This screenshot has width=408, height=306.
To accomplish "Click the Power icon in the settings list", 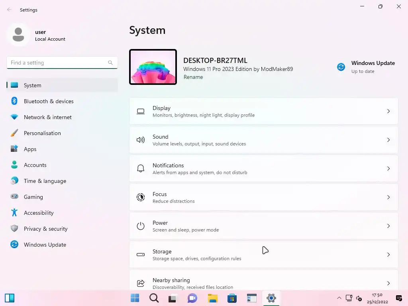I will coord(141,226).
